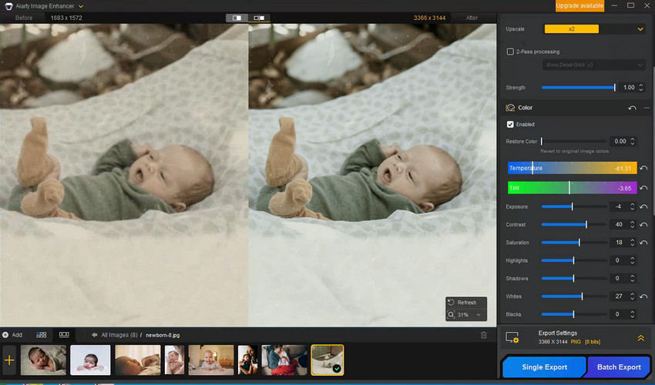Click the Blacks value stepper arrows
This screenshot has height=385, width=655.
pos(633,314)
